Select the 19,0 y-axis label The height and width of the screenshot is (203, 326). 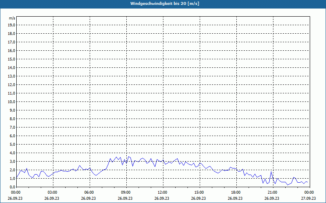pyautogui.click(x=11, y=25)
